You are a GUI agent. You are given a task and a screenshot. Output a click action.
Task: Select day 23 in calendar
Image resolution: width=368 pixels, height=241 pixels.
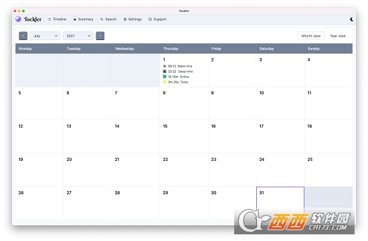click(x=232, y=170)
